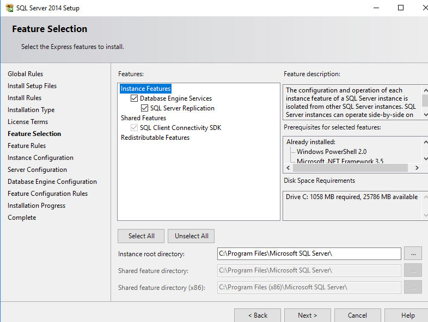The height and width of the screenshot is (322, 428).
Task: Click the Microsoft .NET Framework 3.5 entry
Action: coord(340,161)
